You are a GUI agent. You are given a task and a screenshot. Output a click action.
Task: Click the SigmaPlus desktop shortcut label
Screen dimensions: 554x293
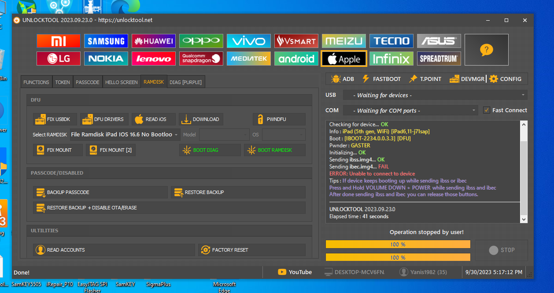158,284
